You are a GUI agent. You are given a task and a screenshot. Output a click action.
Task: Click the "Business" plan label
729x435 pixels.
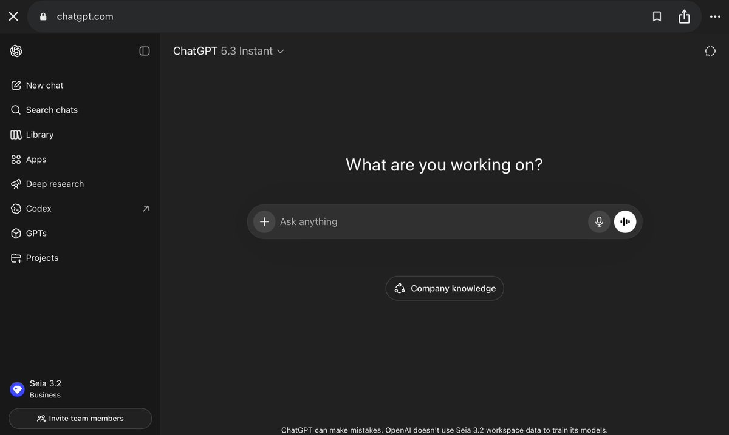[x=45, y=395]
